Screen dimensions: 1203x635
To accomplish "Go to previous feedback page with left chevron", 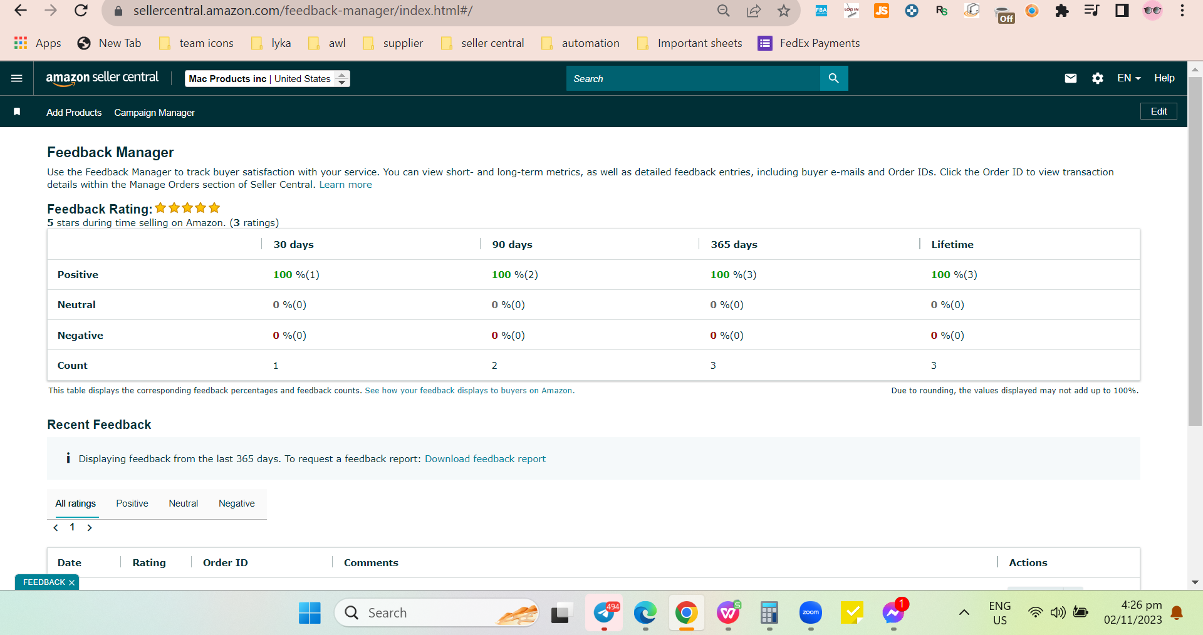I will coord(56,528).
